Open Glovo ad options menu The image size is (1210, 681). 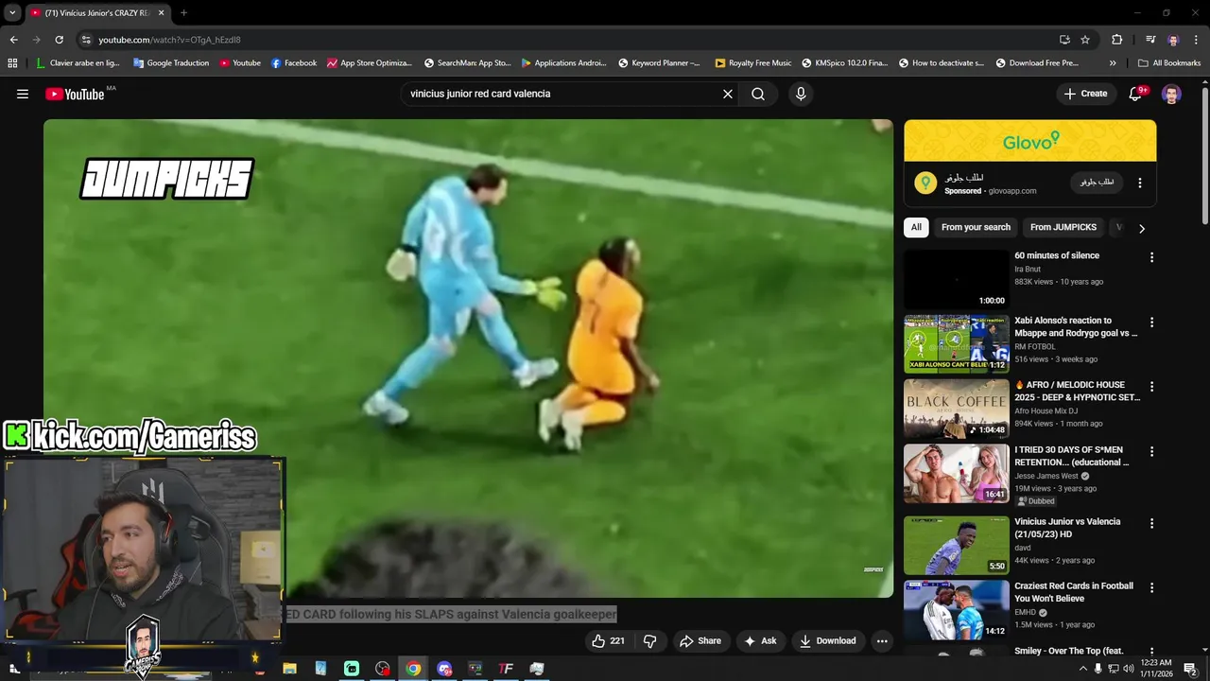[1139, 183]
